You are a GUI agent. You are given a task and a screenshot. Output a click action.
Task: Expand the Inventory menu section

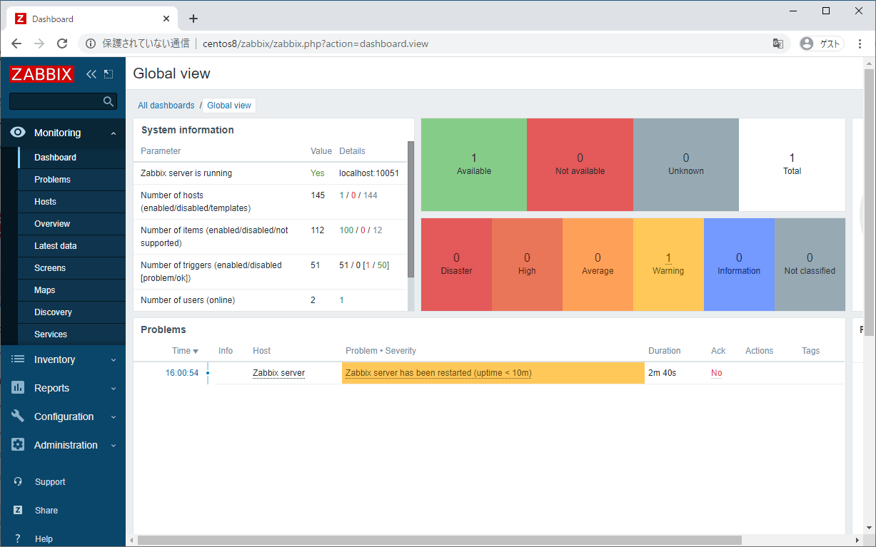pos(114,360)
